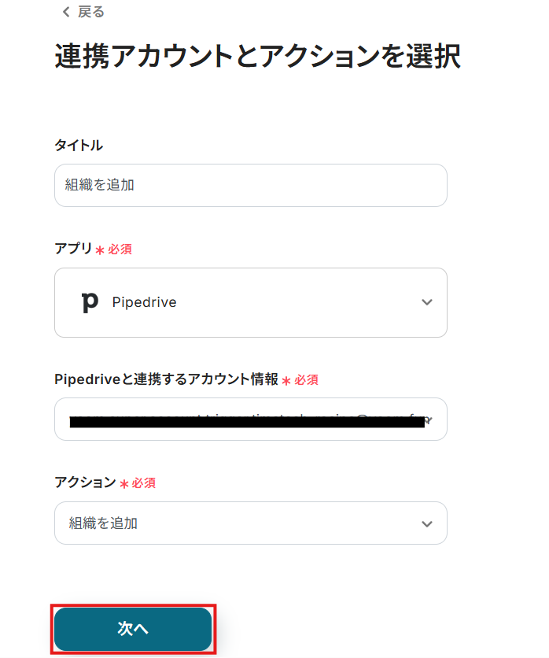
Task: Click the Pipedrive logo icon
Action: (90, 302)
